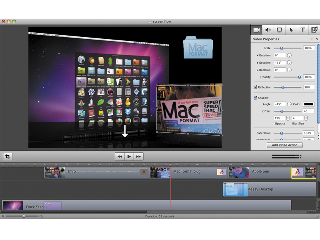
Task: Select the webcam video overlay in canvas
Action: pos(189,110)
